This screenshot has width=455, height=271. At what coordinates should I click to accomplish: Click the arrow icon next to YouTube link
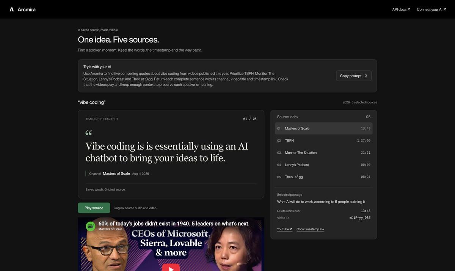291,229
